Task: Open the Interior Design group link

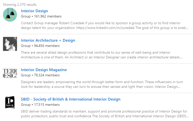Action: [x=34, y=11]
